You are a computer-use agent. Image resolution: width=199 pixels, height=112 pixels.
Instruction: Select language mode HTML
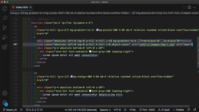click(133, 110)
